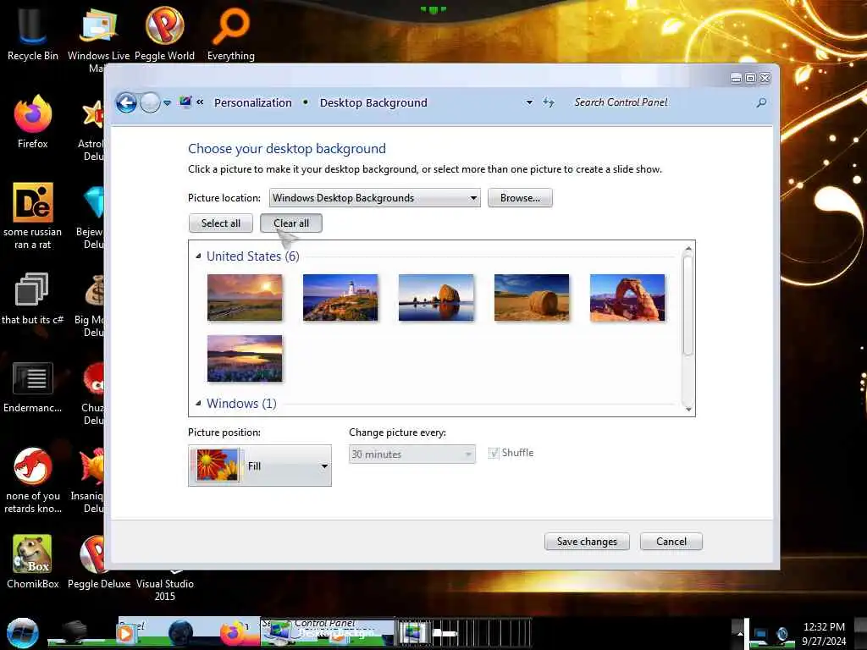Click the Clear all button

[291, 223]
